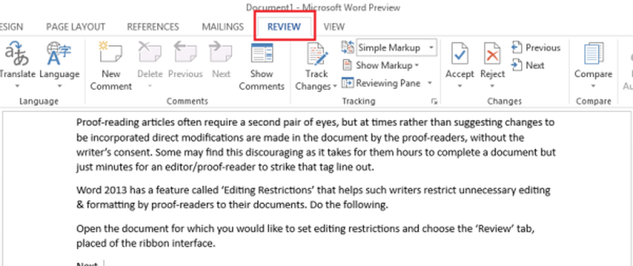Open the Simple Markup dropdown
The height and width of the screenshot is (266, 633).
(x=431, y=47)
